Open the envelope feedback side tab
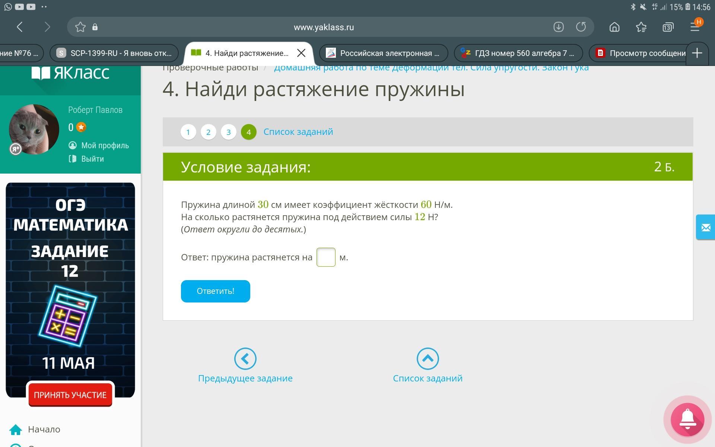Screen dimensions: 715x447 point(706,227)
